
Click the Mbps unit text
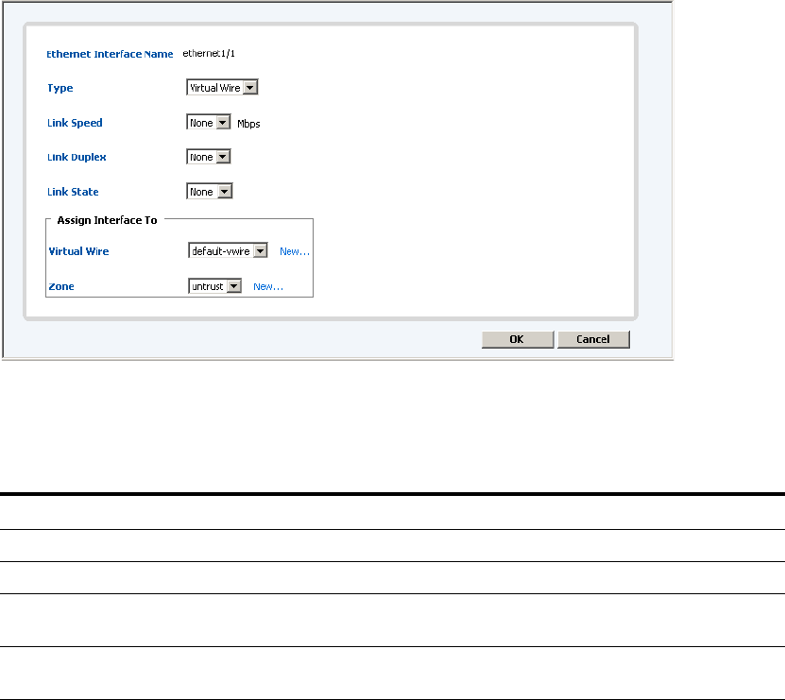(x=248, y=124)
